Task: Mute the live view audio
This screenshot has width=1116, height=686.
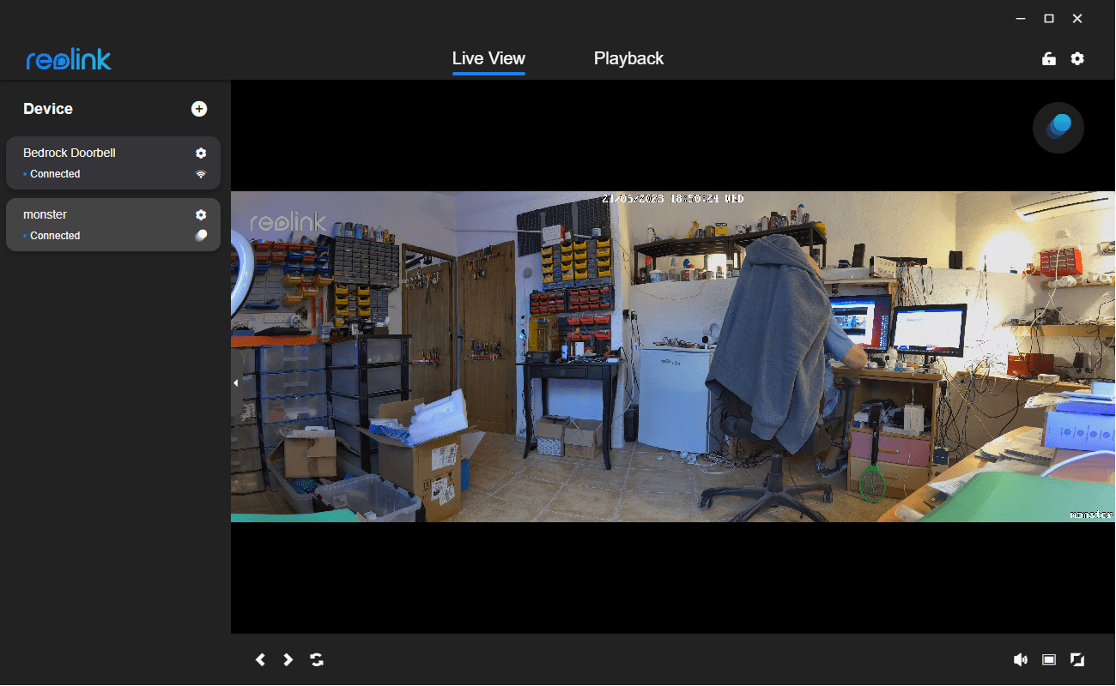Action: [x=1020, y=659]
